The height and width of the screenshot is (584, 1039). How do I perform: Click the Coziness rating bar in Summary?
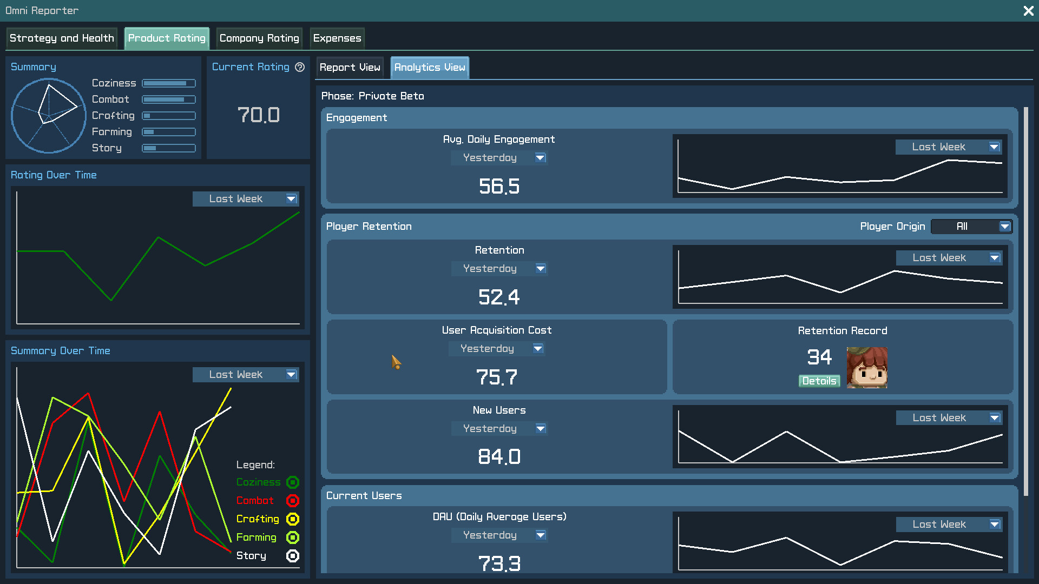(x=168, y=83)
